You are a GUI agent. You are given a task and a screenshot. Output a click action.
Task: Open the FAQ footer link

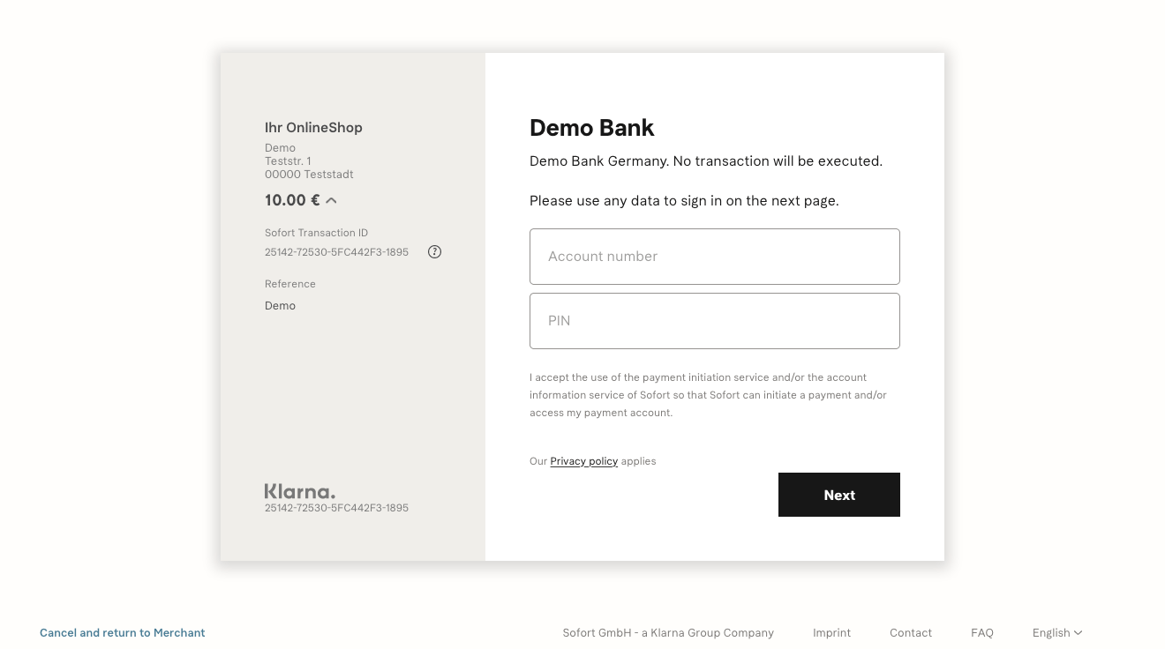[982, 633]
